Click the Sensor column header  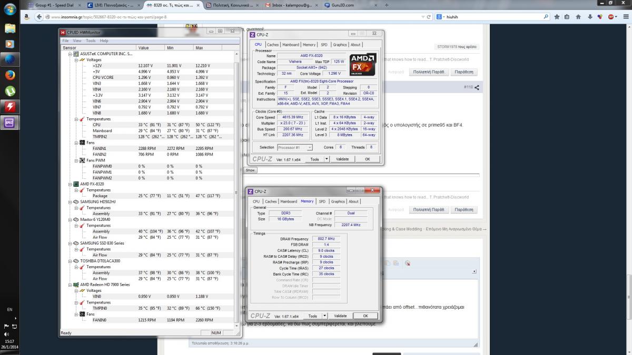(98, 47)
